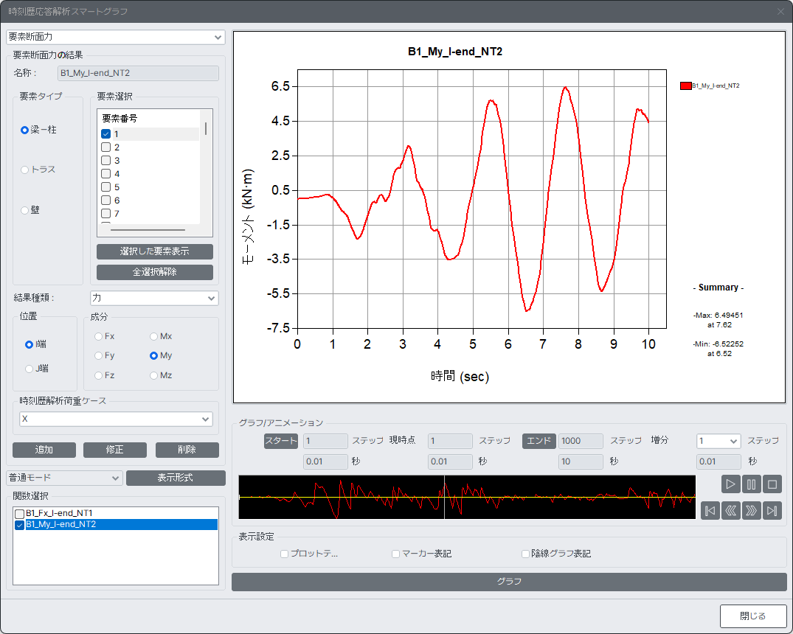Check element number 6 checkbox

coord(105,201)
